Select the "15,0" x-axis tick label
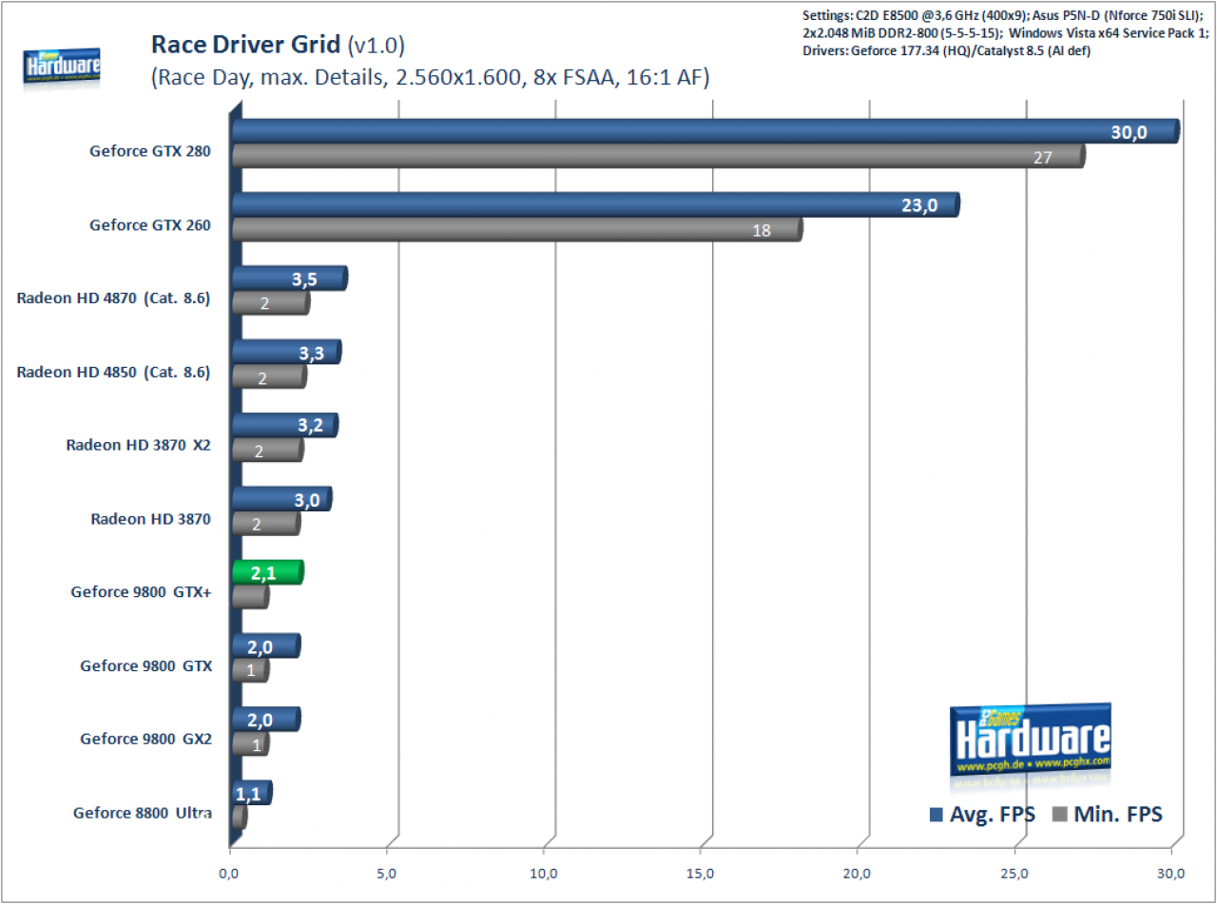 click(x=701, y=872)
